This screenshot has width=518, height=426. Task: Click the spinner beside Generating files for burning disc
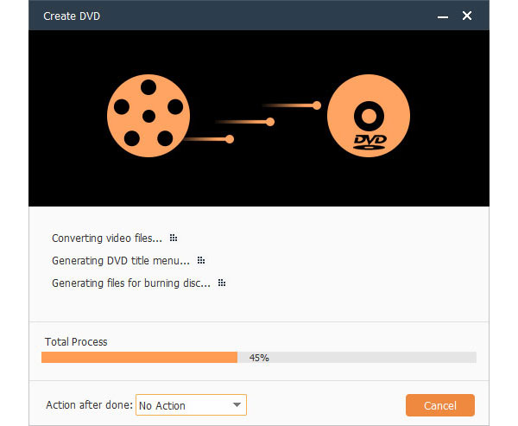pyautogui.click(x=222, y=283)
